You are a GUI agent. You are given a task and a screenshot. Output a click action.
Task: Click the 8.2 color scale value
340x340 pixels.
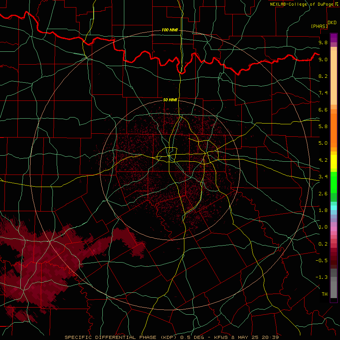[x=323, y=76]
